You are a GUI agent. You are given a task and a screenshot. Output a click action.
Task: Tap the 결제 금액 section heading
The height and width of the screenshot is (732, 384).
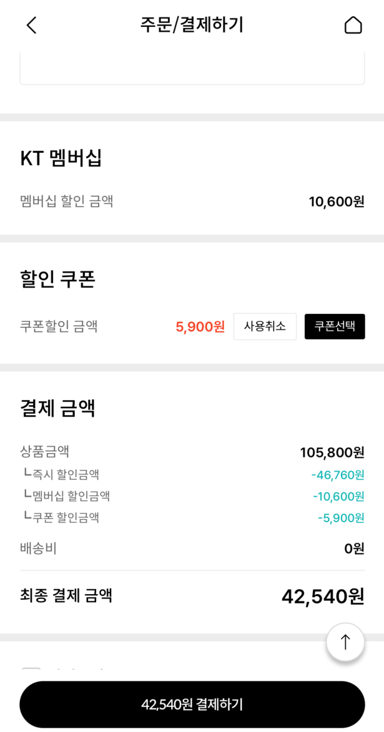(57, 408)
